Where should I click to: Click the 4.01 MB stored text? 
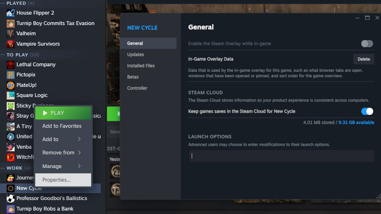[x=318, y=122]
